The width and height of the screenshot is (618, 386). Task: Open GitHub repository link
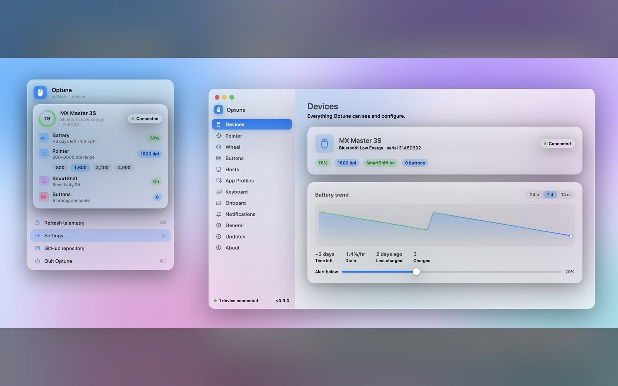pyautogui.click(x=100, y=248)
